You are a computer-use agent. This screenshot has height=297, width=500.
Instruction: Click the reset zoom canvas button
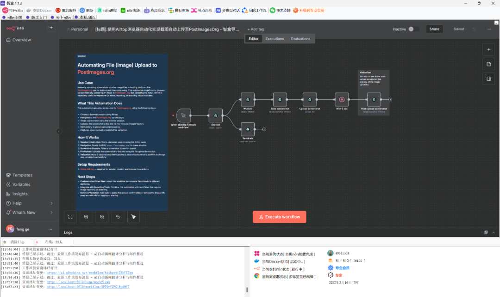[118, 217]
